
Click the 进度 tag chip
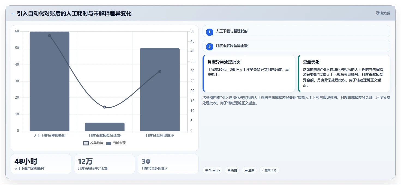pos(249,170)
